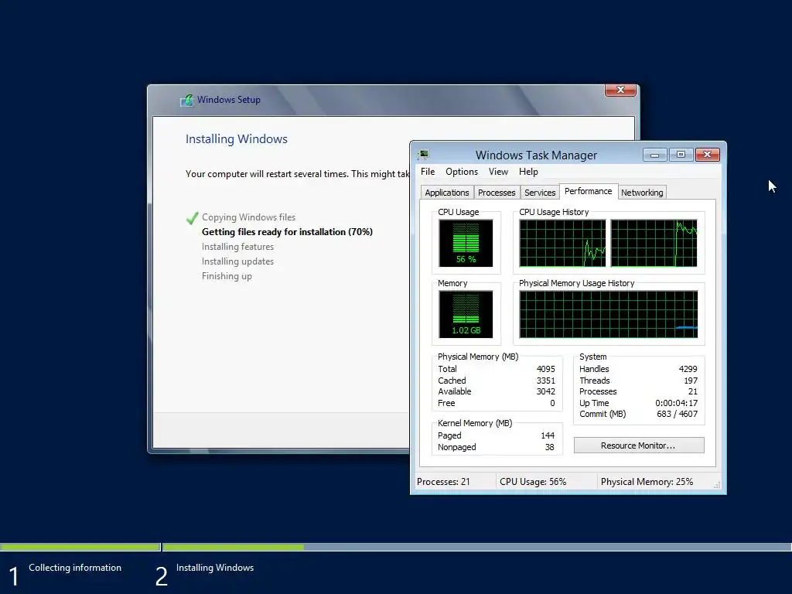Click the System Processes value 21
This screenshot has height=594, width=792.
[692, 391]
